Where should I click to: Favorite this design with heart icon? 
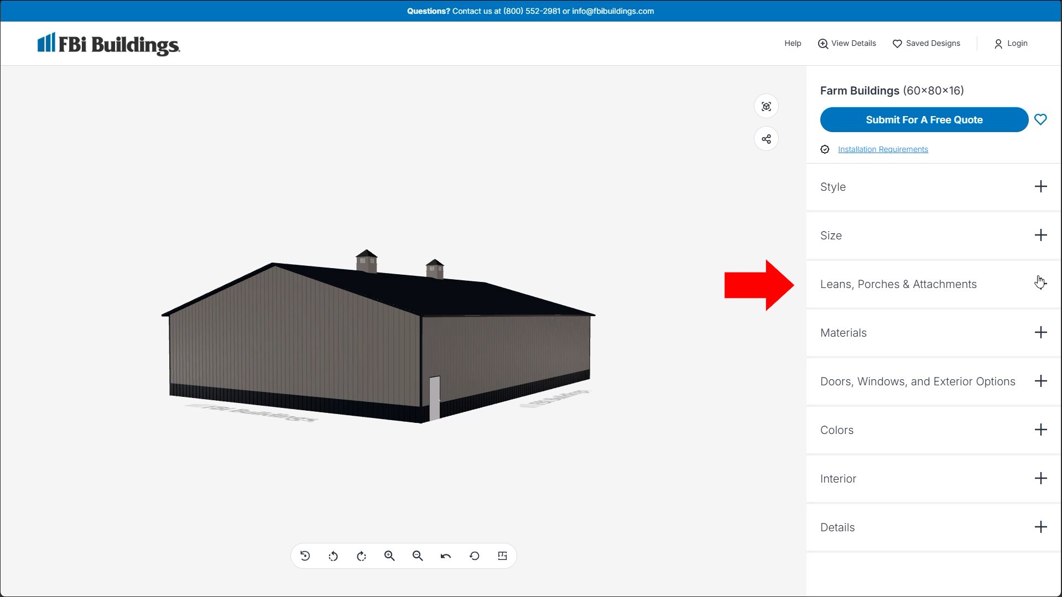[1040, 119]
